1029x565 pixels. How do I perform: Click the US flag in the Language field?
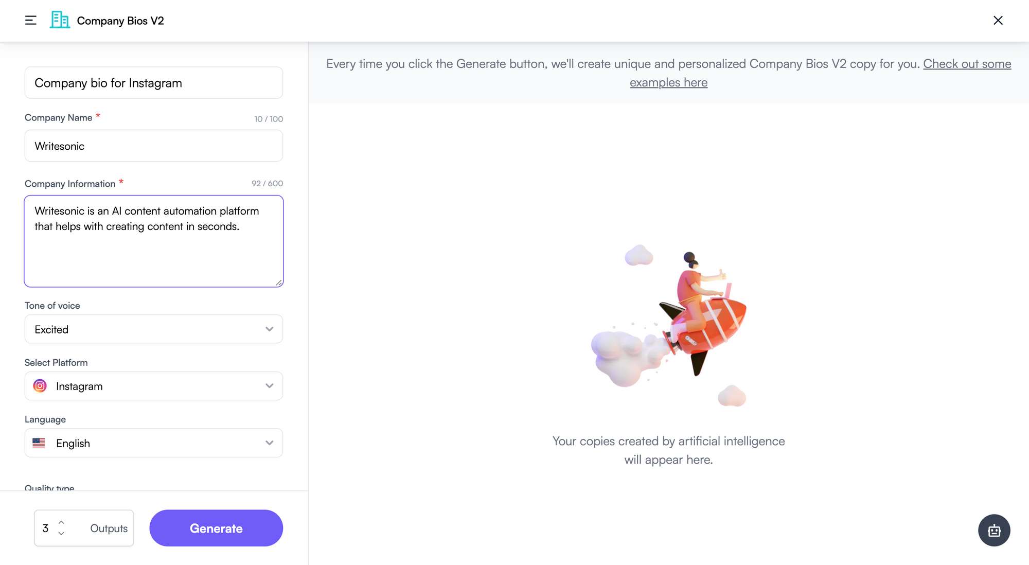pos(39,443)
